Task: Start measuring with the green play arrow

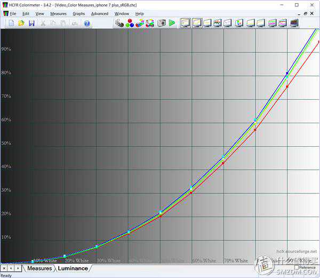Action: tap(172, 23)
